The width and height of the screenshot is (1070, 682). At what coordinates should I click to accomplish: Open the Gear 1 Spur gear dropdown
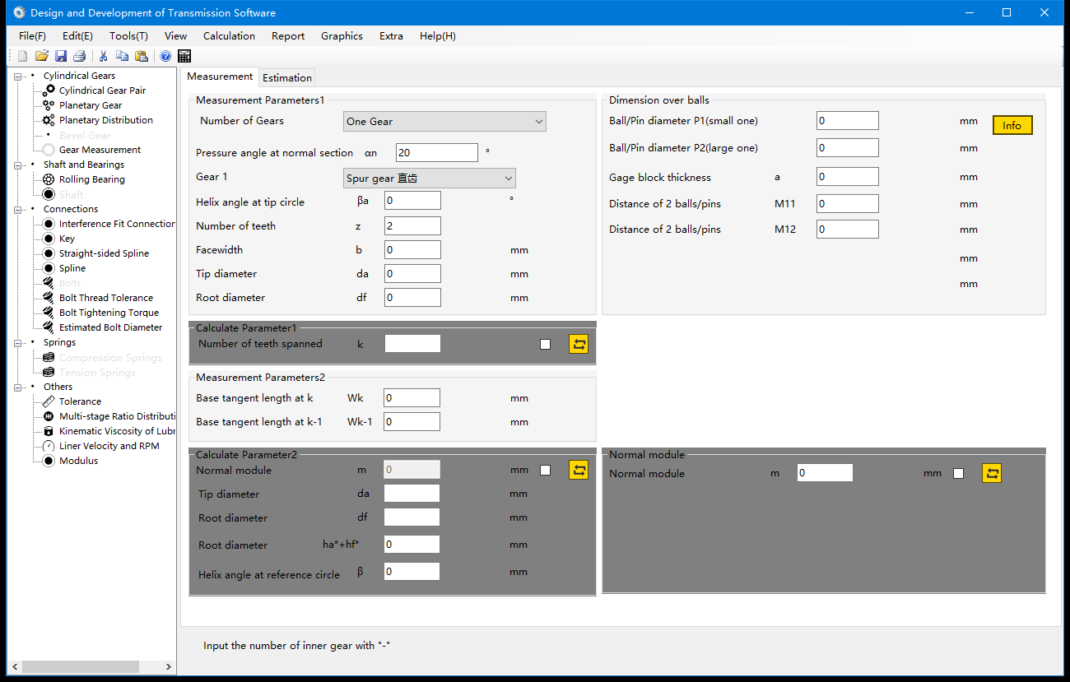(x=430, y=178)
